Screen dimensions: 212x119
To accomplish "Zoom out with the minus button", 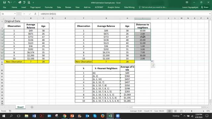I will click(x=185, y=111).
